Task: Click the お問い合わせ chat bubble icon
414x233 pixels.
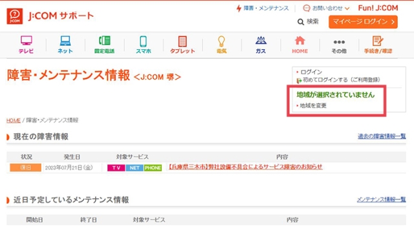Action: [x=306, y=8]
